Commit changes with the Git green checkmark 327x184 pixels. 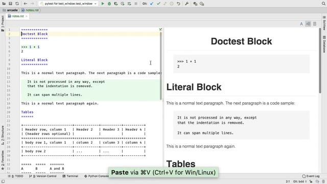tap(158, 4)
